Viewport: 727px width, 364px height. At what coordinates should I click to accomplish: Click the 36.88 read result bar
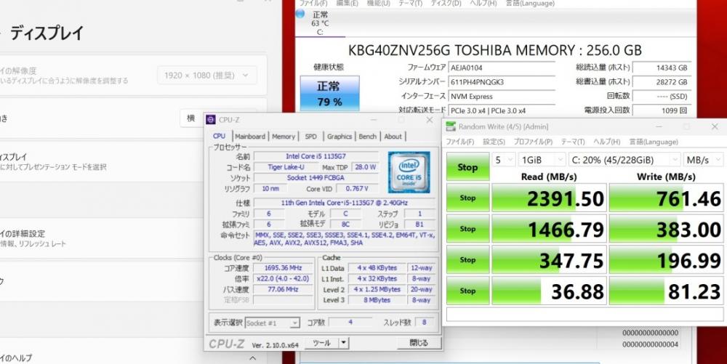coord(549,291)
